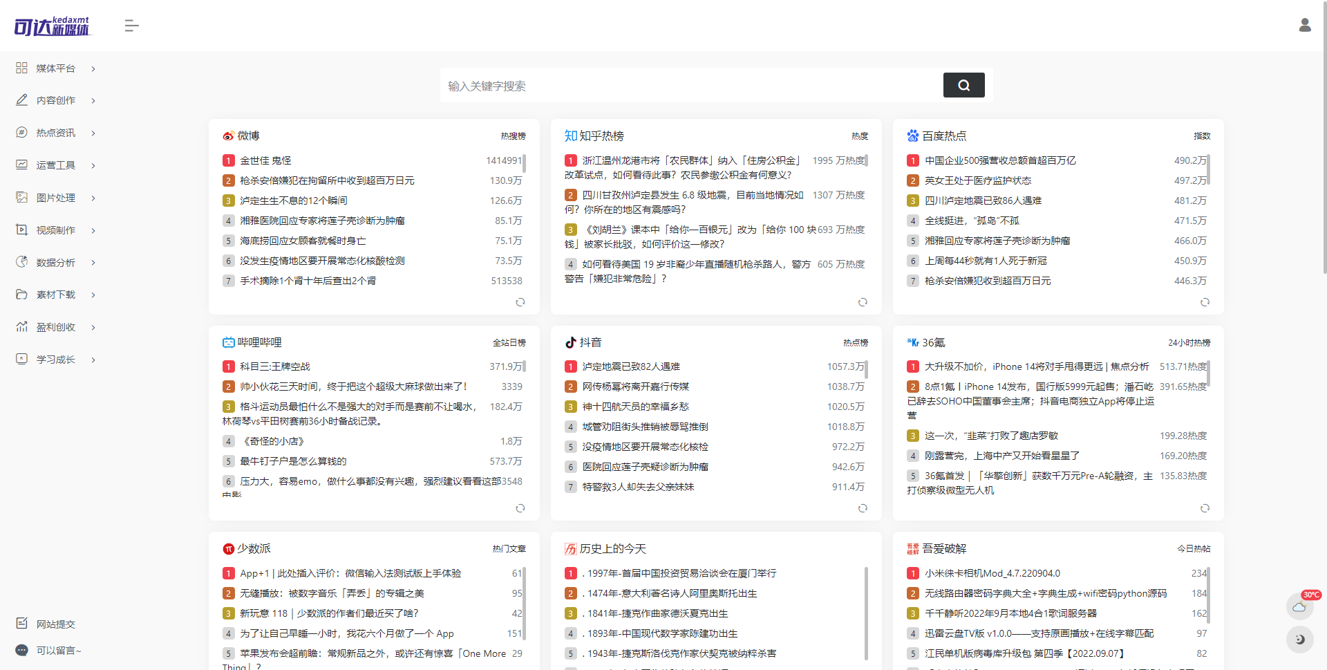Select 素材下载 in the sidebar

[55, 295]
